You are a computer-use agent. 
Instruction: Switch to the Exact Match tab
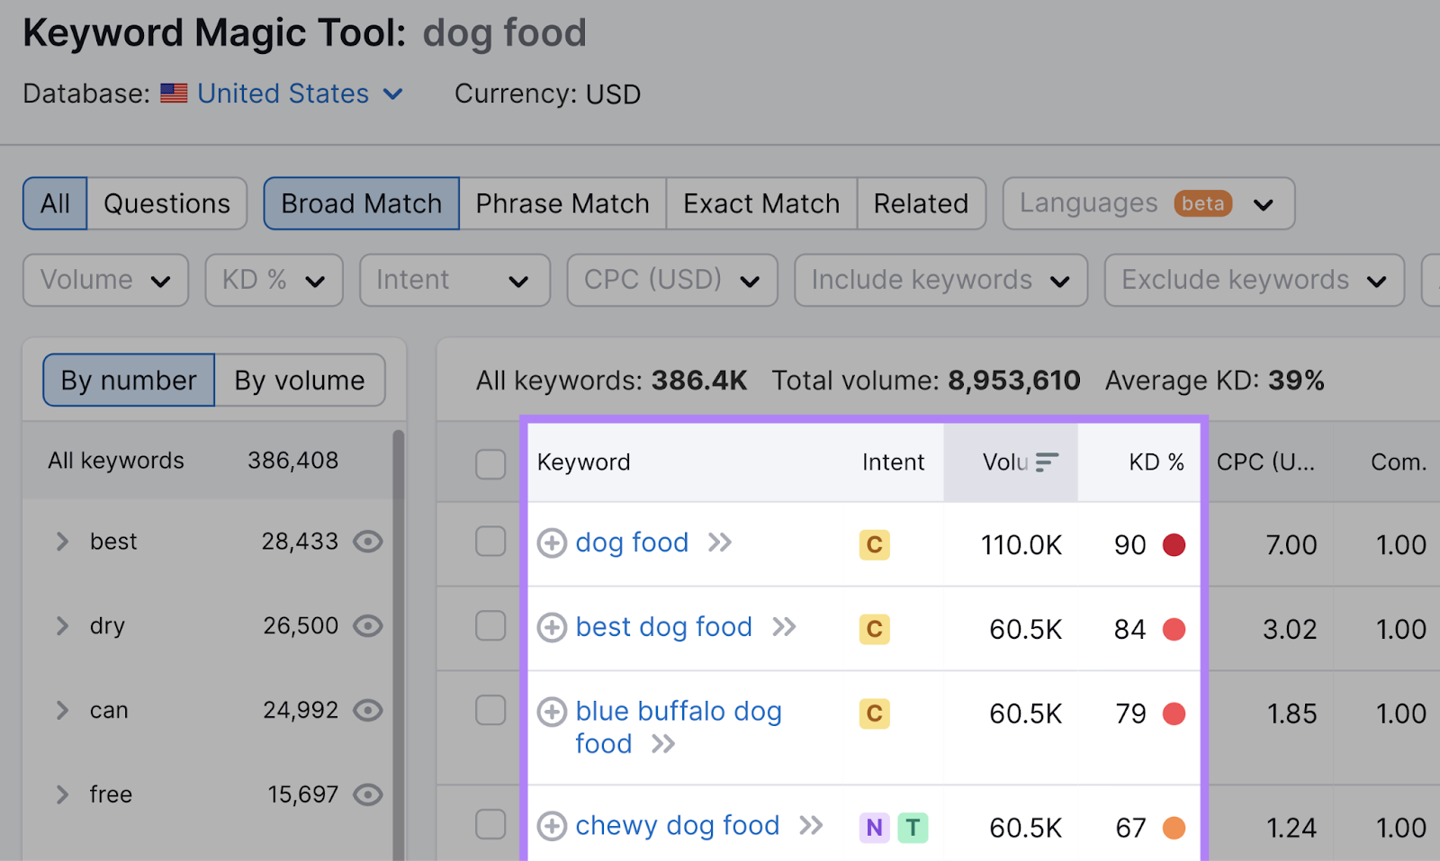coord(760,203)
